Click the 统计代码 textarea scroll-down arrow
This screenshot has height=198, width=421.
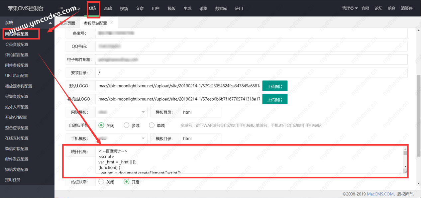(405, 166)
